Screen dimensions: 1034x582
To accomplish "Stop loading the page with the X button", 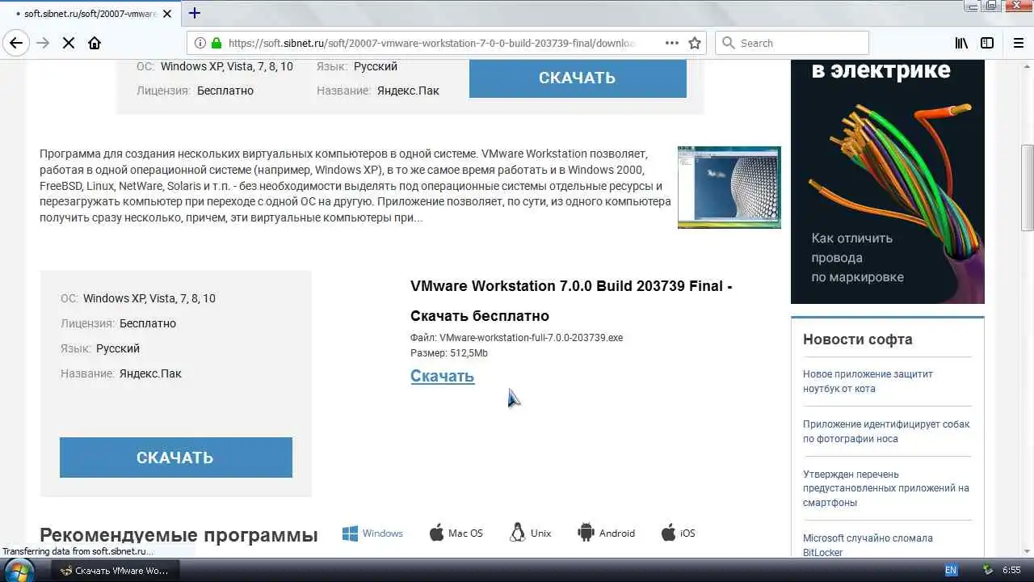I will coord(69,43).
